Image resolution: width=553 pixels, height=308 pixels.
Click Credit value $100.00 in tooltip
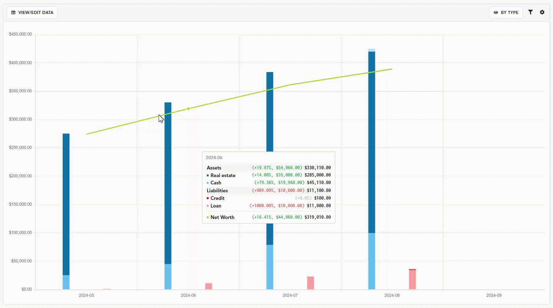[323, 198]
